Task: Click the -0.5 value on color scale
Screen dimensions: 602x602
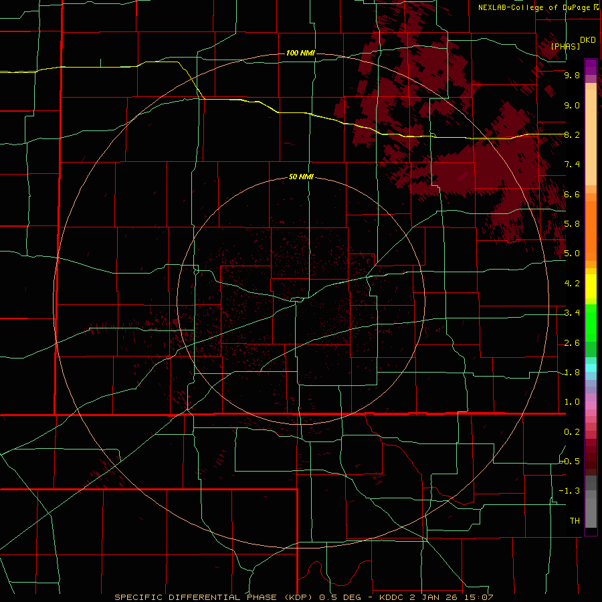Action: pyautogui.click(x=570, y=461)
